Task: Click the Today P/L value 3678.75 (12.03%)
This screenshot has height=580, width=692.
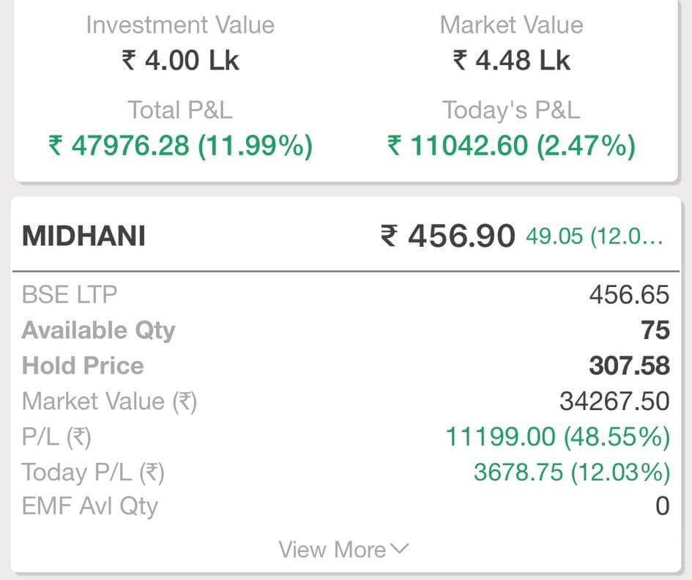Action: point(571,472)
